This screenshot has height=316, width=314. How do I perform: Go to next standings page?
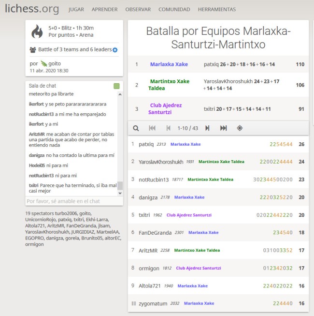[207, 128]
